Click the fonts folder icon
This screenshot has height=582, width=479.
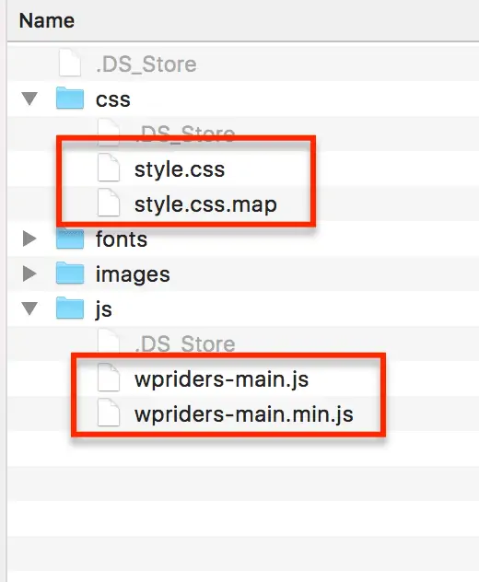(x=70, y=238)
